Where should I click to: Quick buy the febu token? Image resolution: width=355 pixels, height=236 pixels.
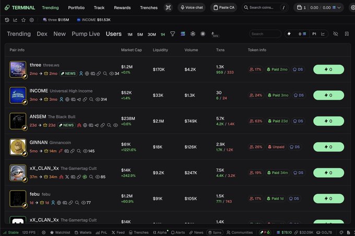pos(328,198)
